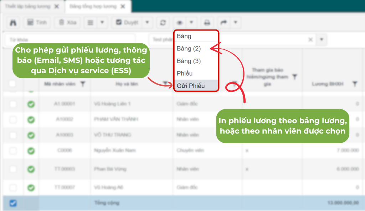This screenshot has width=365, height=211.
Task: Close the Thiết lập bảng lương tab
Action: pos(57,6)
